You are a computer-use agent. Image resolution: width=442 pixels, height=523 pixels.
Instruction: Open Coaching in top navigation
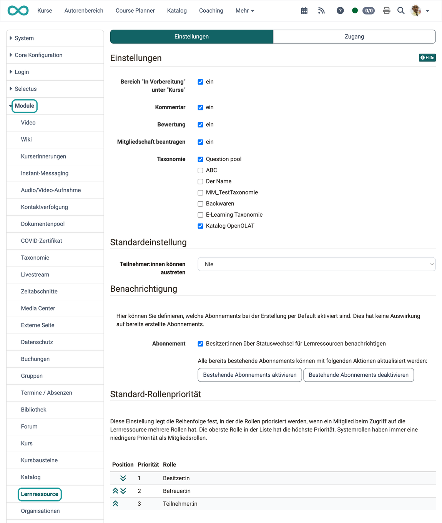pos(211,11)
